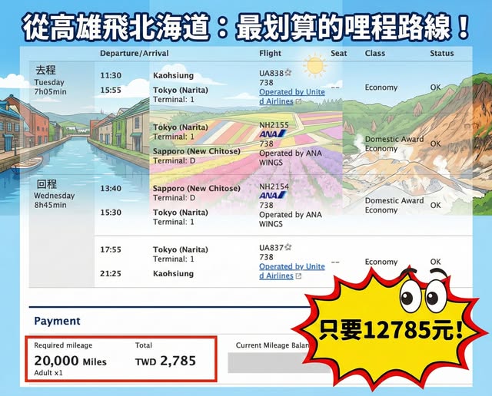Click the Star Alliance icon beside UA838

pyautogui.click(x=288, y=73)
